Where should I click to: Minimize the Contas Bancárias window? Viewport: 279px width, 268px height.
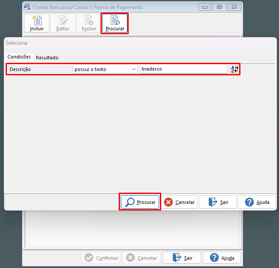(205, 7)
